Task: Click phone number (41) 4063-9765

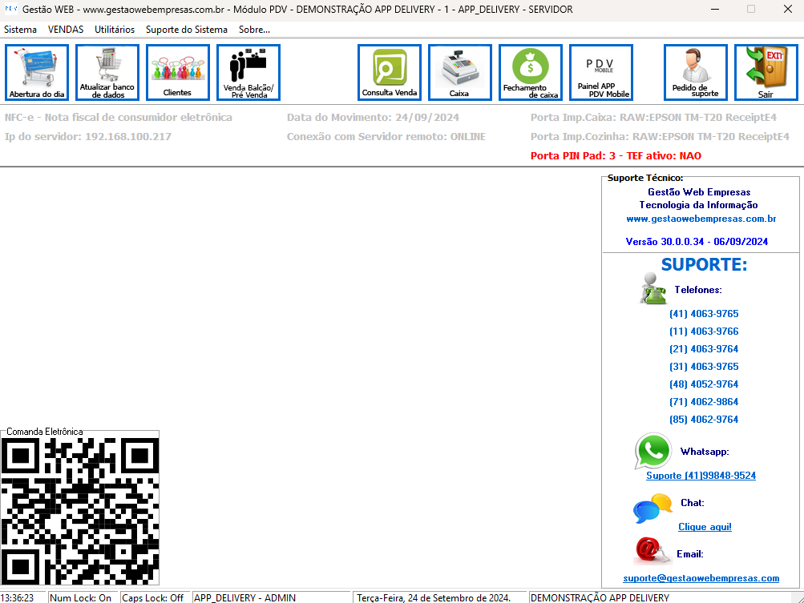Action: 704,314
